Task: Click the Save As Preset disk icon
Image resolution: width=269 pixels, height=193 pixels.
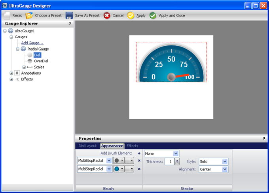Action: click(x=69, y=15)
